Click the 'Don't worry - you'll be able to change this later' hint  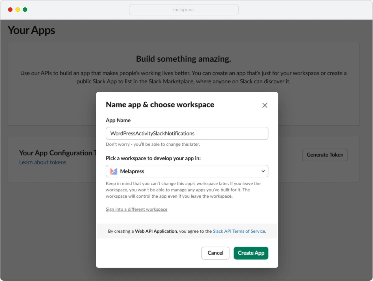[153, 144]
